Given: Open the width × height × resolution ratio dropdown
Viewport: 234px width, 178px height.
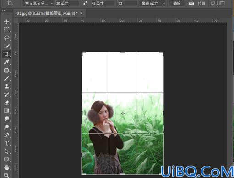Looking at the screenshot, I should pos(38,3).
